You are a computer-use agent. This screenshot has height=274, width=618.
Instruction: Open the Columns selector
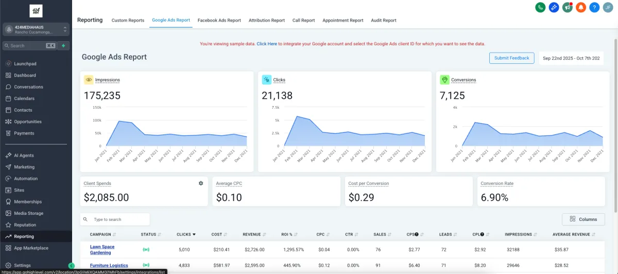(x=583, y=219)
